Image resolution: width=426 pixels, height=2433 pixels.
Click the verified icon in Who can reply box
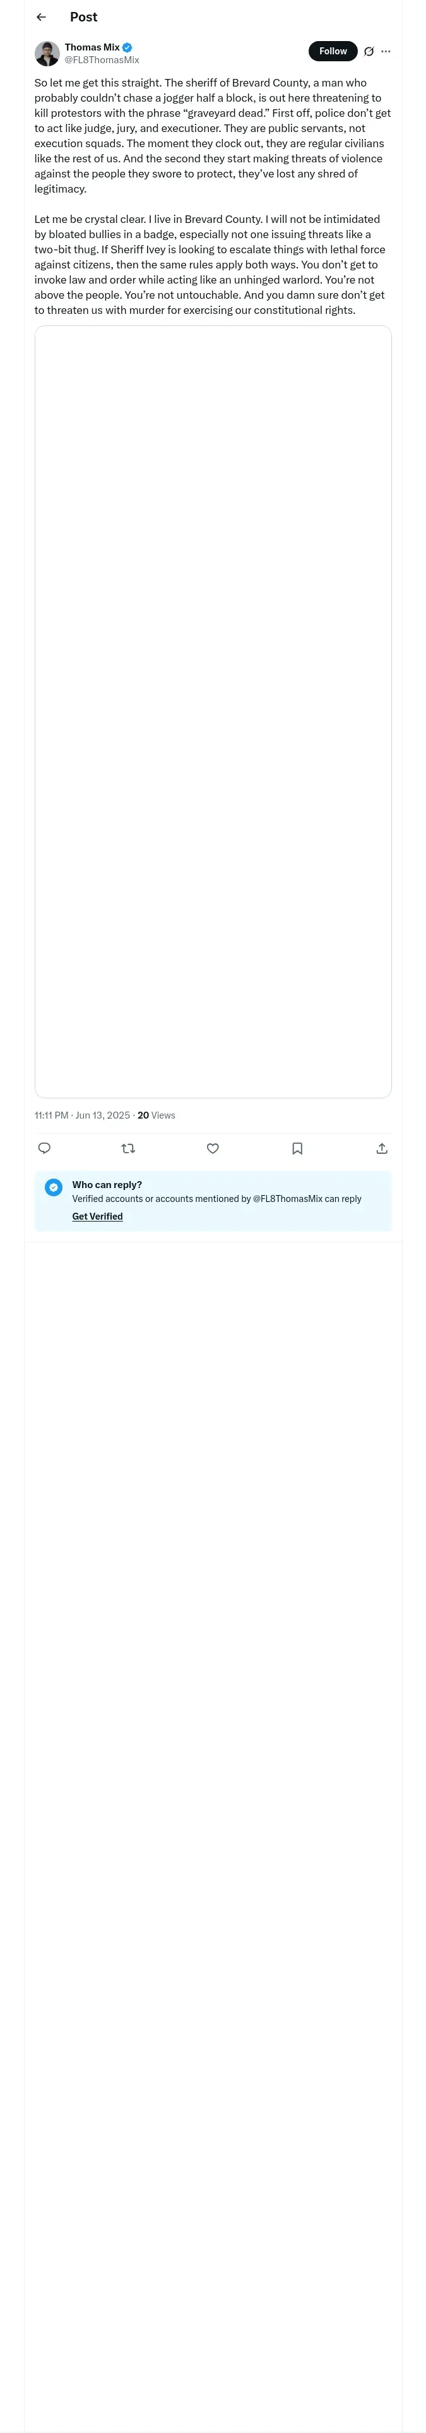click(54, 1187)
